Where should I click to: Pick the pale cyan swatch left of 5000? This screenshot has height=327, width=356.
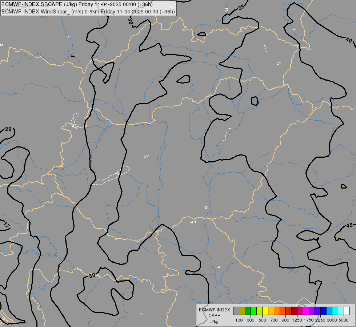click(x=341, y=311)
